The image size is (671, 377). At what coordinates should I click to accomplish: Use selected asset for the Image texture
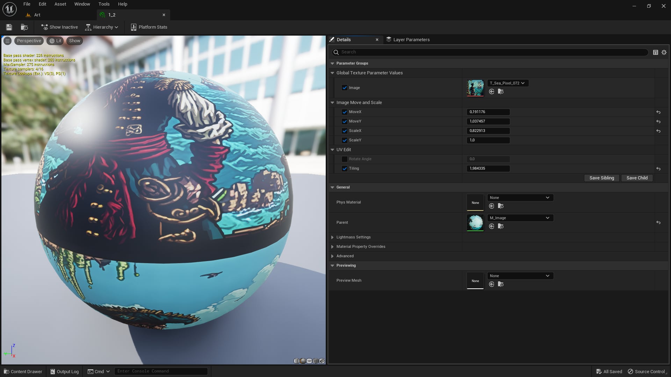click(492, 91)
